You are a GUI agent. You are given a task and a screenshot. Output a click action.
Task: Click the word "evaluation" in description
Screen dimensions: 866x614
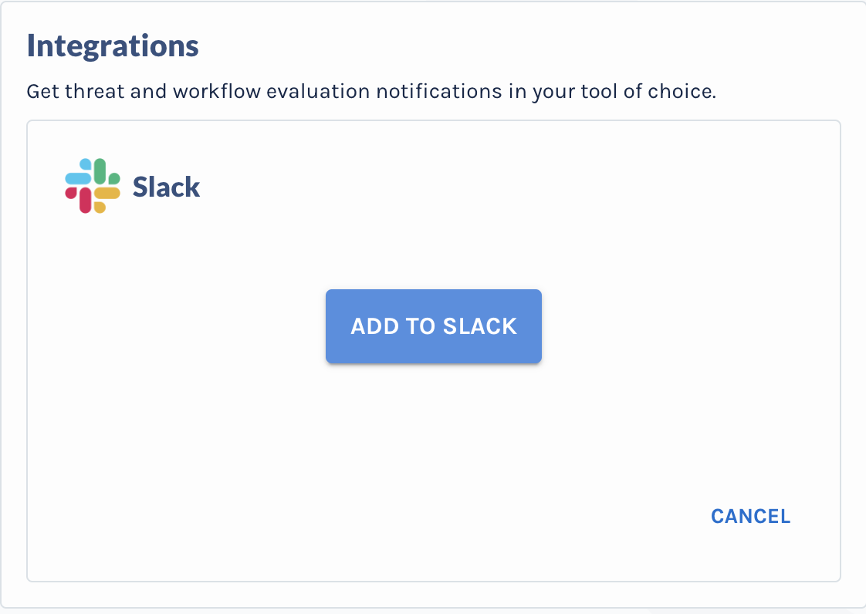tap(318, 92)
